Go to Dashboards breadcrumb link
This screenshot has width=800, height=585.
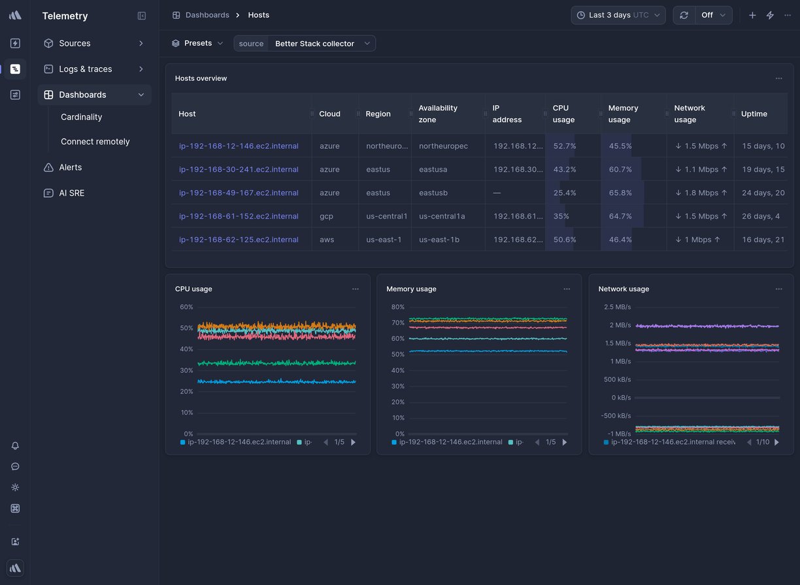207,15
